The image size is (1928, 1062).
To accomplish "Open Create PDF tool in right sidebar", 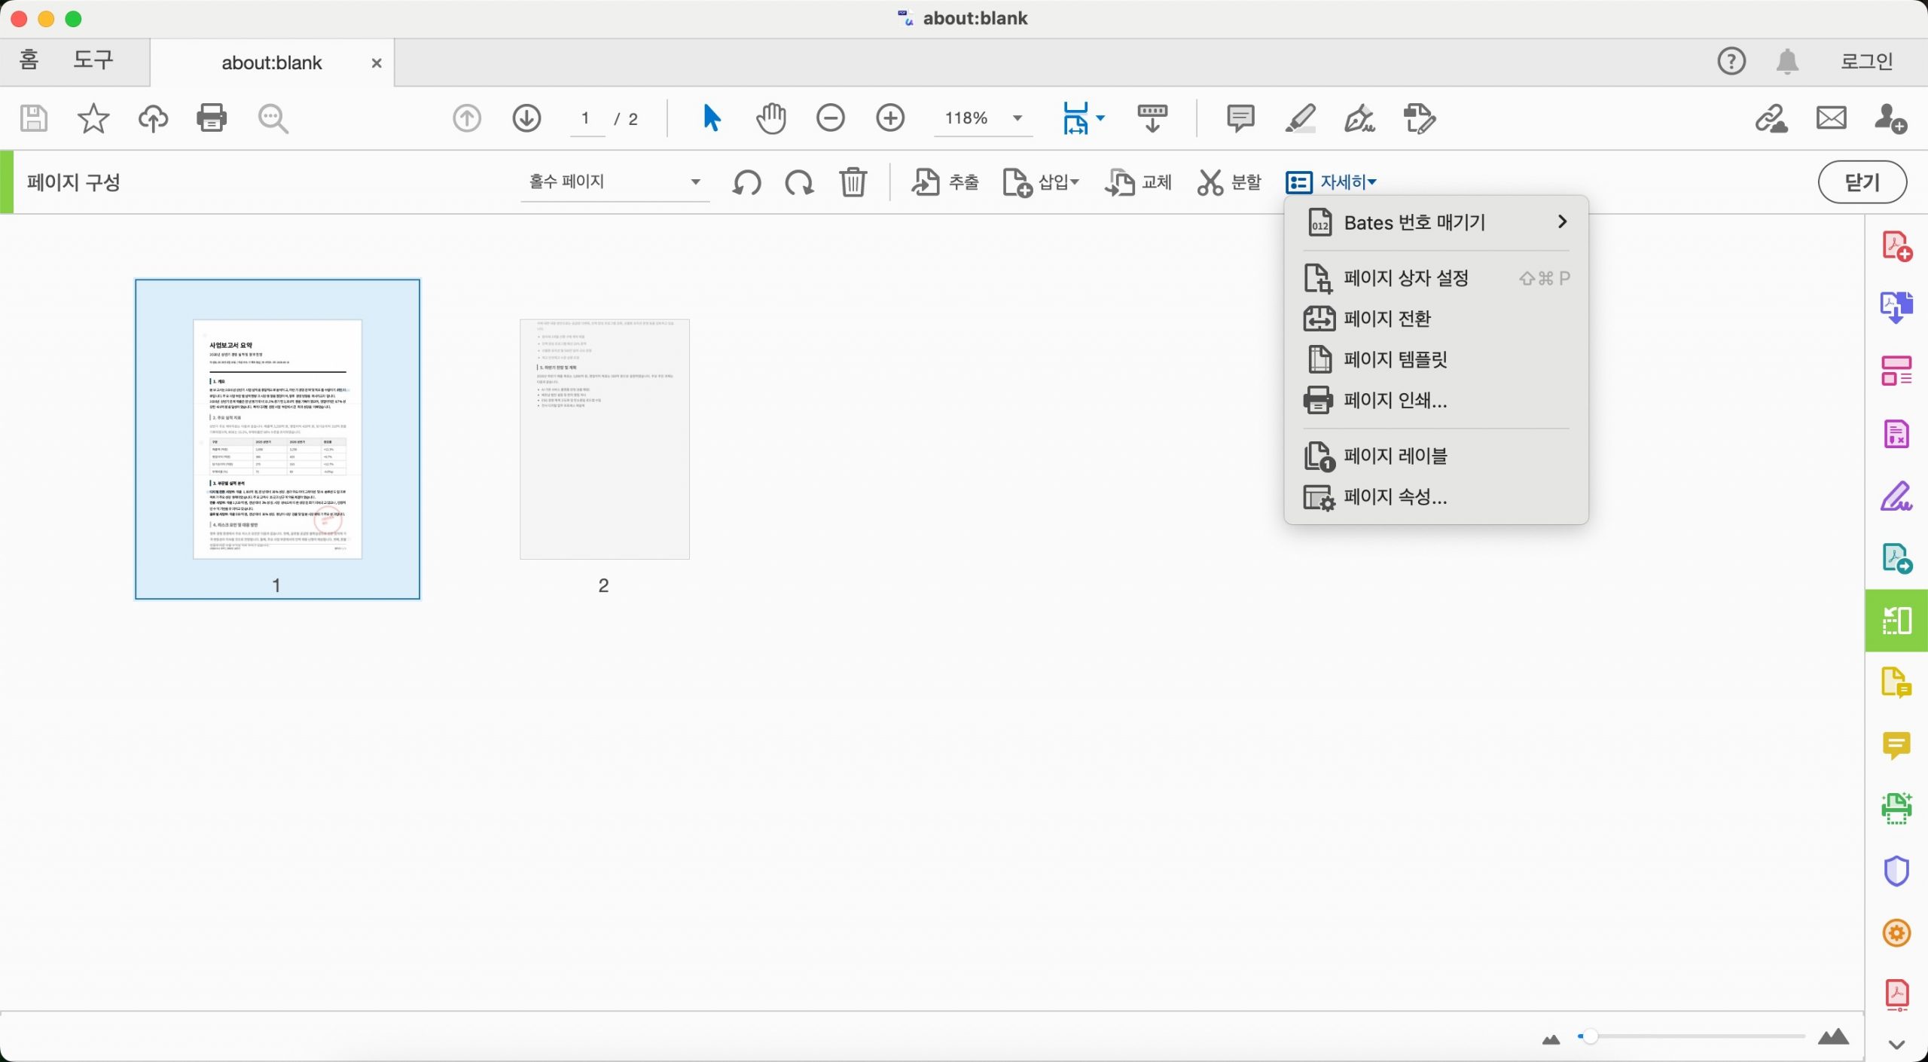I will click(x=1896, y=246).
